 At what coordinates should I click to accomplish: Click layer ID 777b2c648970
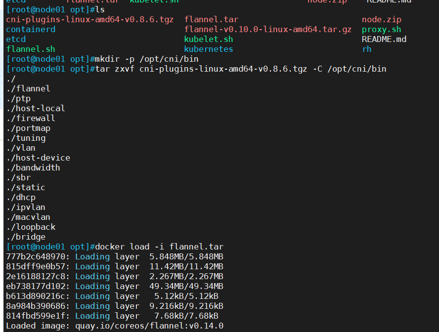click(36, 256)
